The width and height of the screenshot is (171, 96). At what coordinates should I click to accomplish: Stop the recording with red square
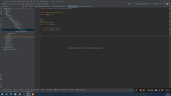click(144, 90)
